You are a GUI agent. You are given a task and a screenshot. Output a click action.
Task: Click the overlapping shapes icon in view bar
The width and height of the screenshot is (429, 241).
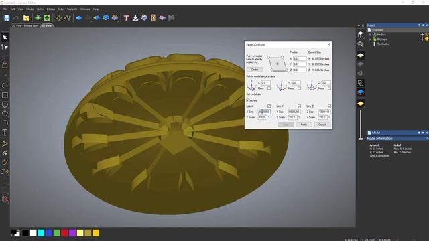(361, 83)
